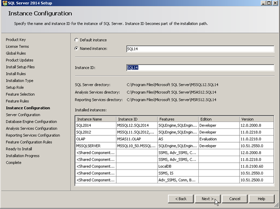
Task: Minimize the setup window
Action: (263, 3)
